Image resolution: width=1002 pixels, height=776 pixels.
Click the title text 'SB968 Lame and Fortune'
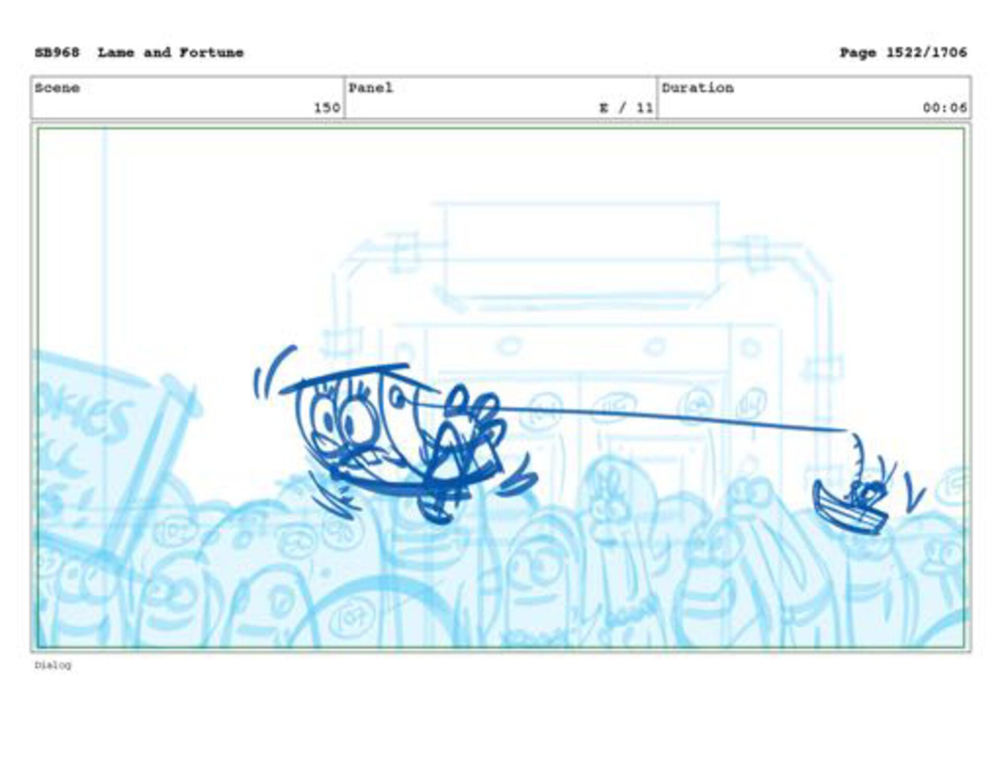[139, 53]
